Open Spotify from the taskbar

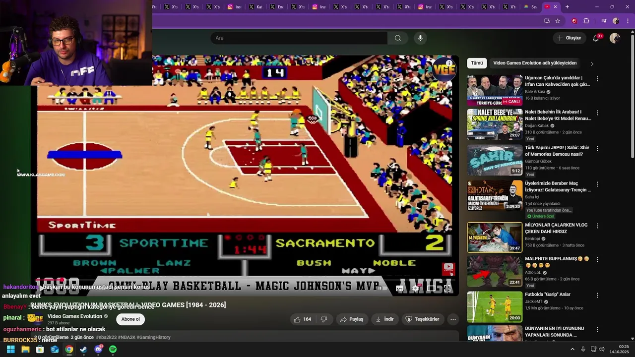(113, 350)
